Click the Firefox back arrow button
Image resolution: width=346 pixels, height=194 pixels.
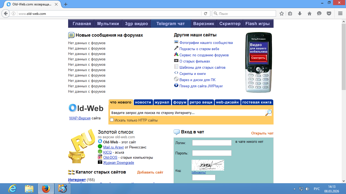pyautogui.click(x=6, y=13)
